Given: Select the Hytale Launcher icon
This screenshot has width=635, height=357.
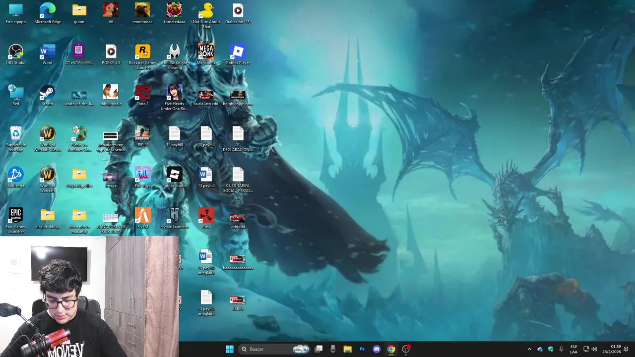Looking at the screenshot, I should [174, 219].
